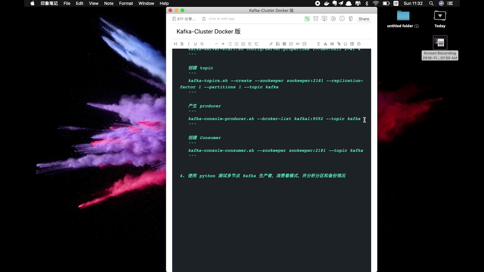The image size is (484, 272).
Task: Insert a checkbox to-do item
Action: (x=243, y=44)
